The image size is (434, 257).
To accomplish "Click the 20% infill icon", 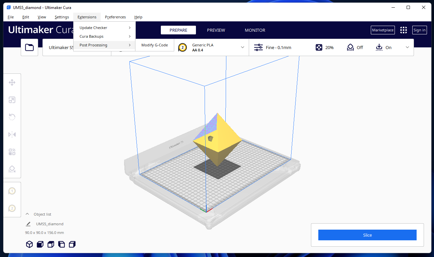I will [319, 47].
